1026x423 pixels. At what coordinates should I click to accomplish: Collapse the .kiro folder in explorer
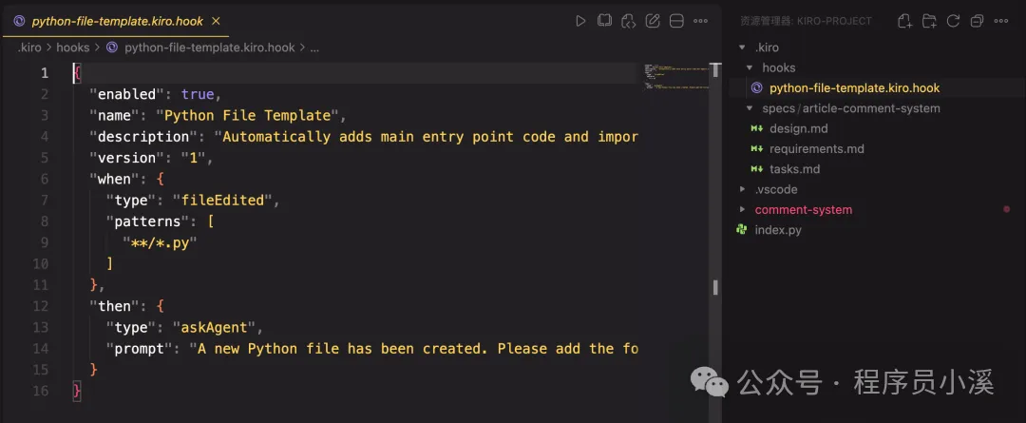coord(741,48)
